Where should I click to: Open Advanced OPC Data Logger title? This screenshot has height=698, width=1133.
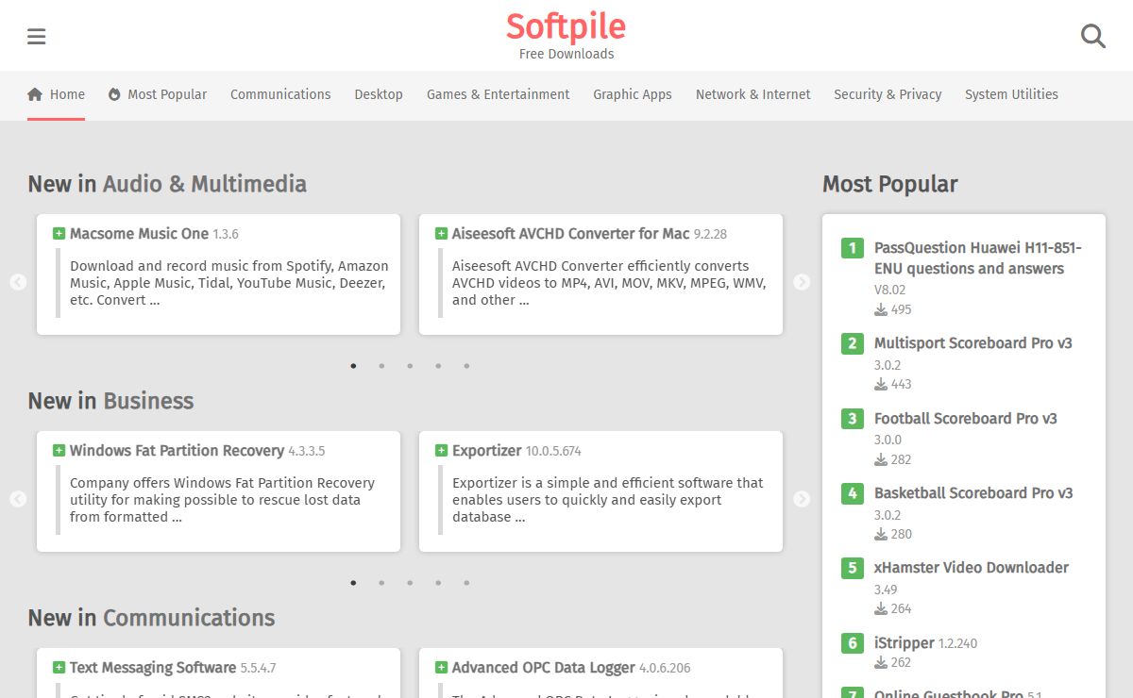click(x=543, y=668)
